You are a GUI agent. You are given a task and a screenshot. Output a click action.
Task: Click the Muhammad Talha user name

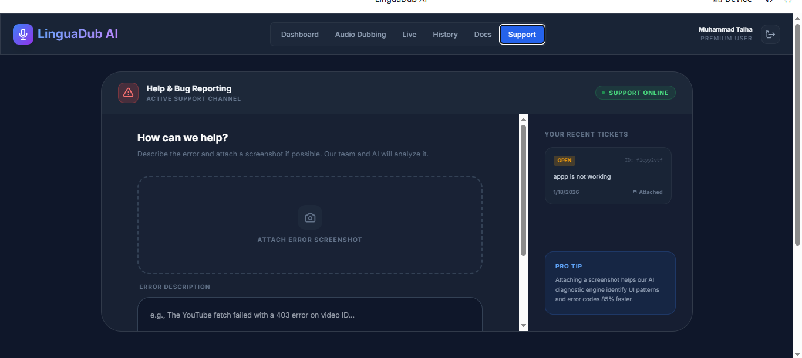[725, 29]
